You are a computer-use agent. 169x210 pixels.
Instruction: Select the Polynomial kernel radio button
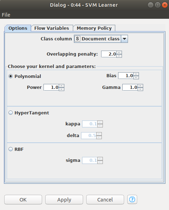tap(11, 76)
